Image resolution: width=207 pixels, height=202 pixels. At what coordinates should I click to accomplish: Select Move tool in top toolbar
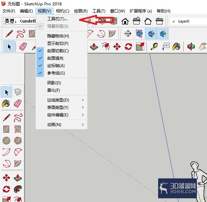click(x=117, y=47)
